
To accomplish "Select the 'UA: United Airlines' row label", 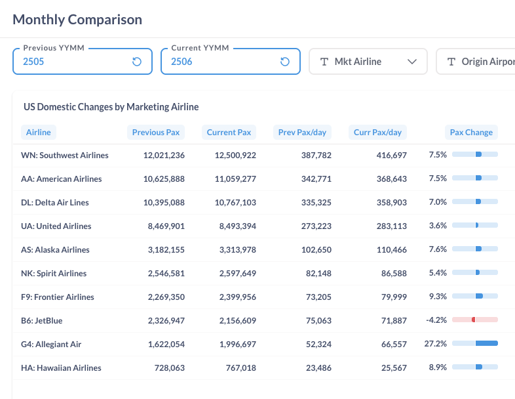I will [x=56, y=226].
